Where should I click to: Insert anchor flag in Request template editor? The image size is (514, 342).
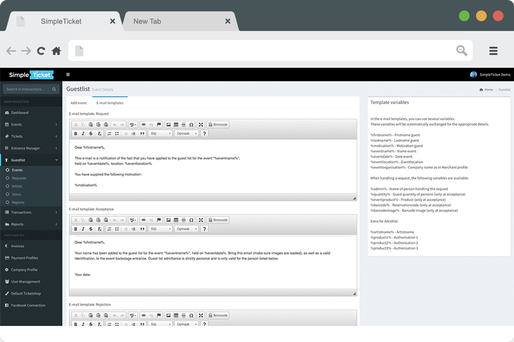coord(159,124)
